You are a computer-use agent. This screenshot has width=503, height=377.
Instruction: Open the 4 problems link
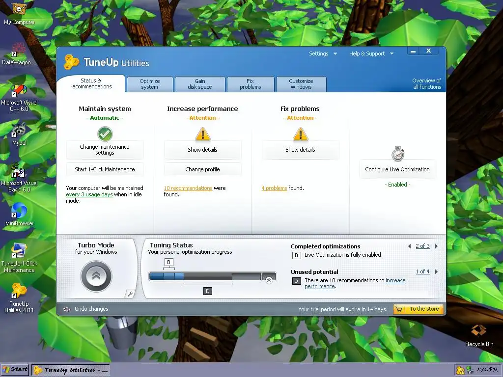click(x=274, y=188)
